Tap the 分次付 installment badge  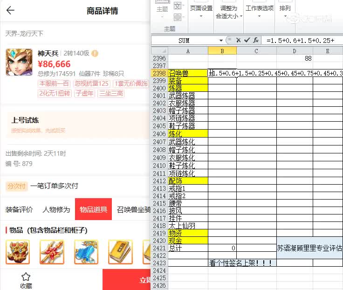coord(17,186)
